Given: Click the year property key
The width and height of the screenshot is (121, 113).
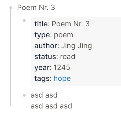Looking at the screenshot, I should 42,68.
